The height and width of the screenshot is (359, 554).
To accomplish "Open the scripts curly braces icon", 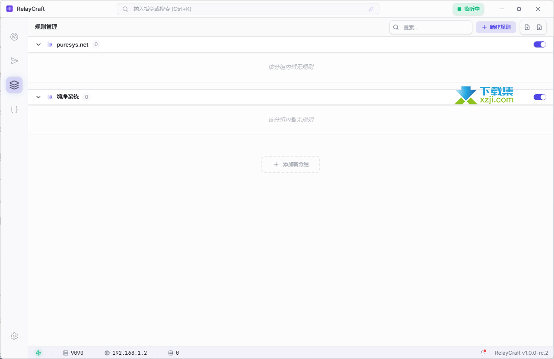I will click(x=14, y=109).
